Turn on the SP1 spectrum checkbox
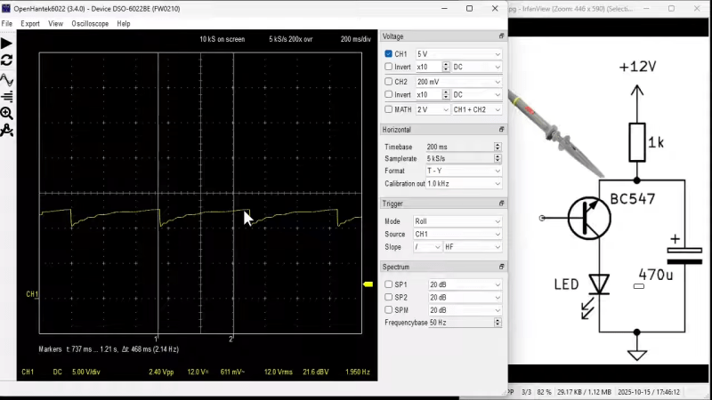Screen dimensions: 712x400 [x=388, y=284]
